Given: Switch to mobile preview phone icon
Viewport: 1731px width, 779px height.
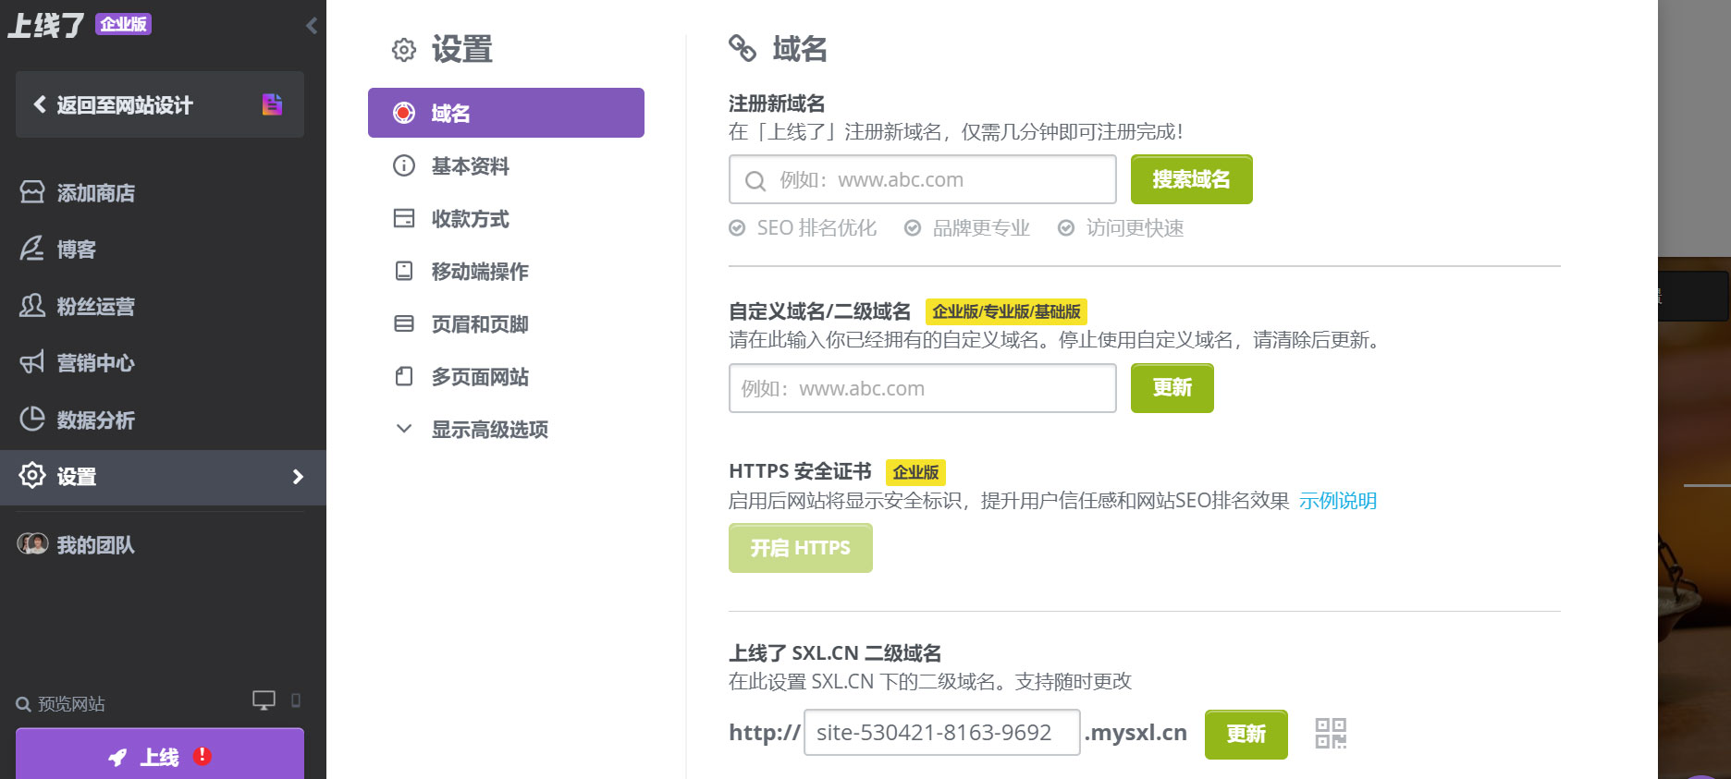Looking at the screenshot, I should click(296, 700).
